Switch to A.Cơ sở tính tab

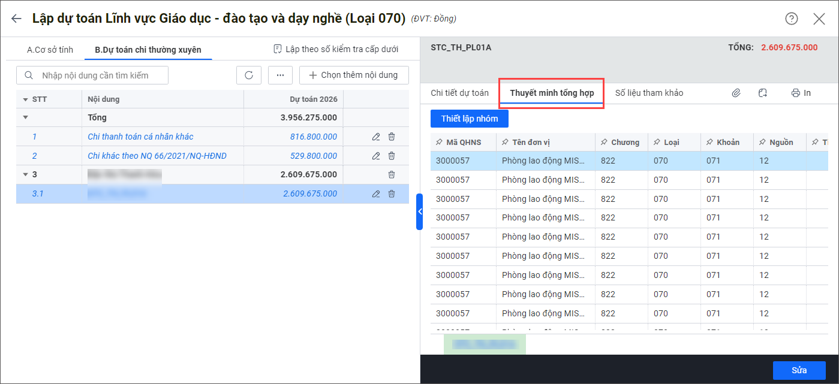coord(50,50)
